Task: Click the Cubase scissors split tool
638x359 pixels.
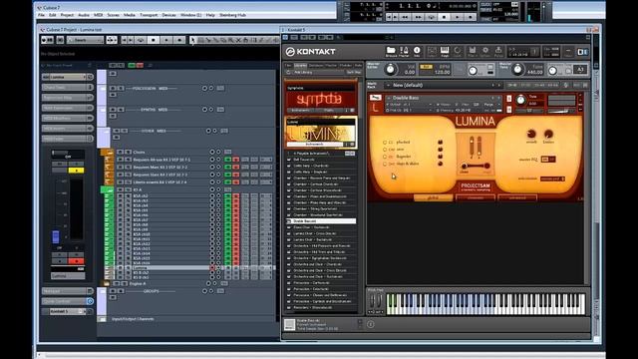Action: point(208,40)
